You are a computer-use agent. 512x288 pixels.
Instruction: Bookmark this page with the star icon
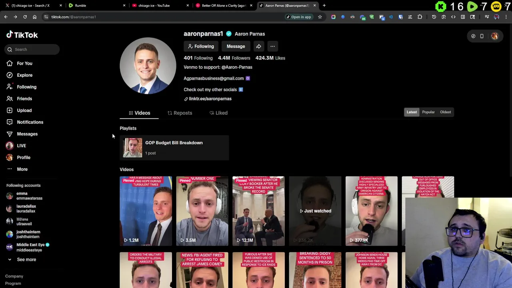pos(320,17)
